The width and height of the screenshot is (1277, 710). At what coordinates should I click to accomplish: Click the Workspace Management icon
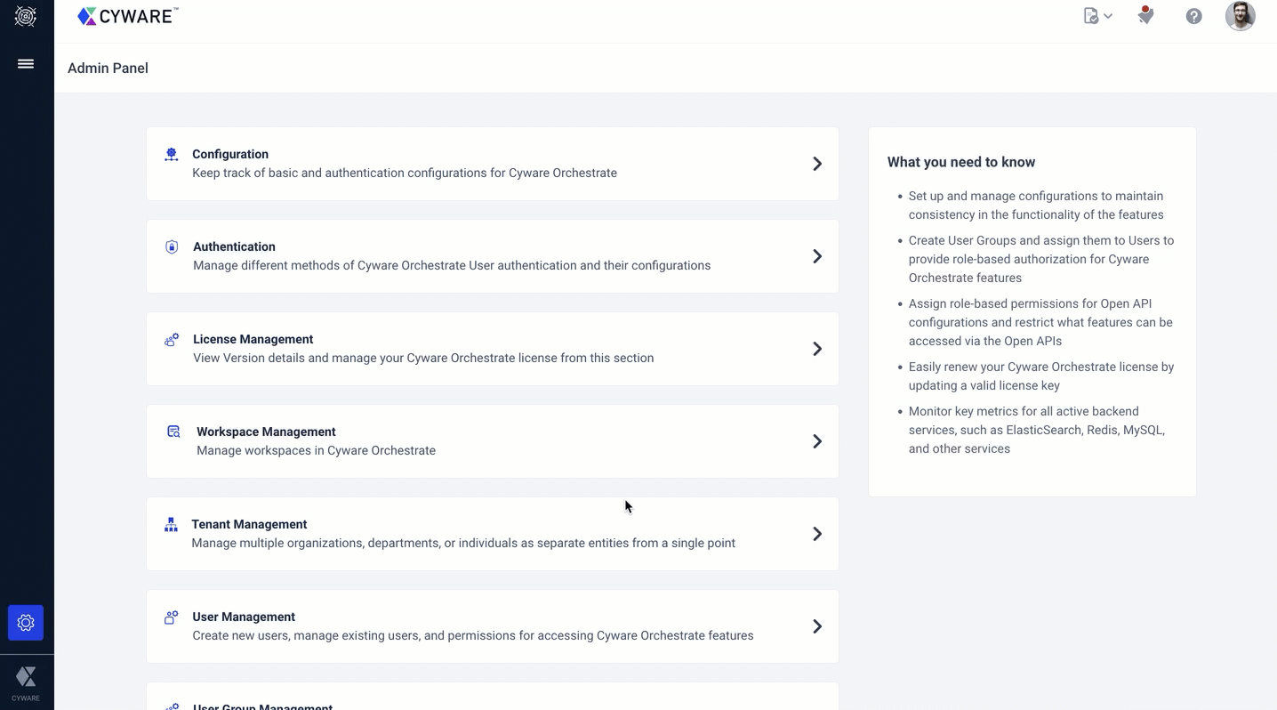point(173,432)
